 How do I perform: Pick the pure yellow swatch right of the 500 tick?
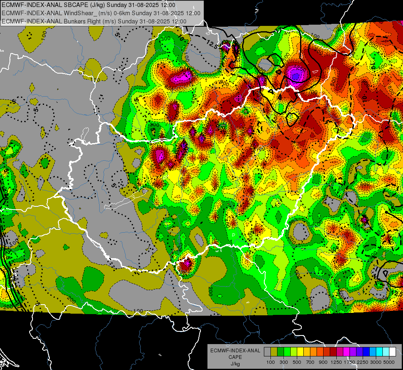(x=300, y=351)
